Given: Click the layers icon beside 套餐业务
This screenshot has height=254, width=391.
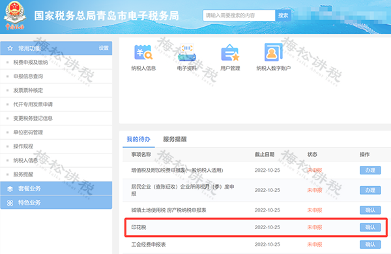Looking at the screenshot, I should tap(10, 189).
